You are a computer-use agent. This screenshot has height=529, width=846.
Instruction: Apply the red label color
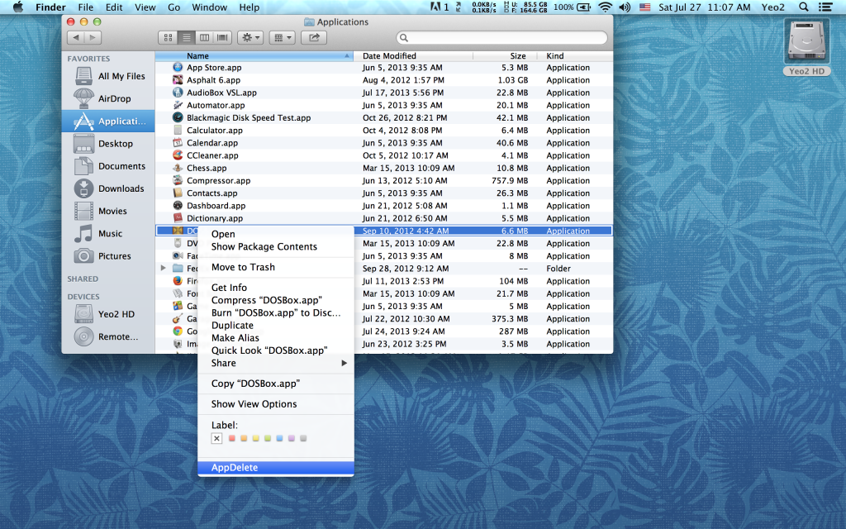(232, 438)
